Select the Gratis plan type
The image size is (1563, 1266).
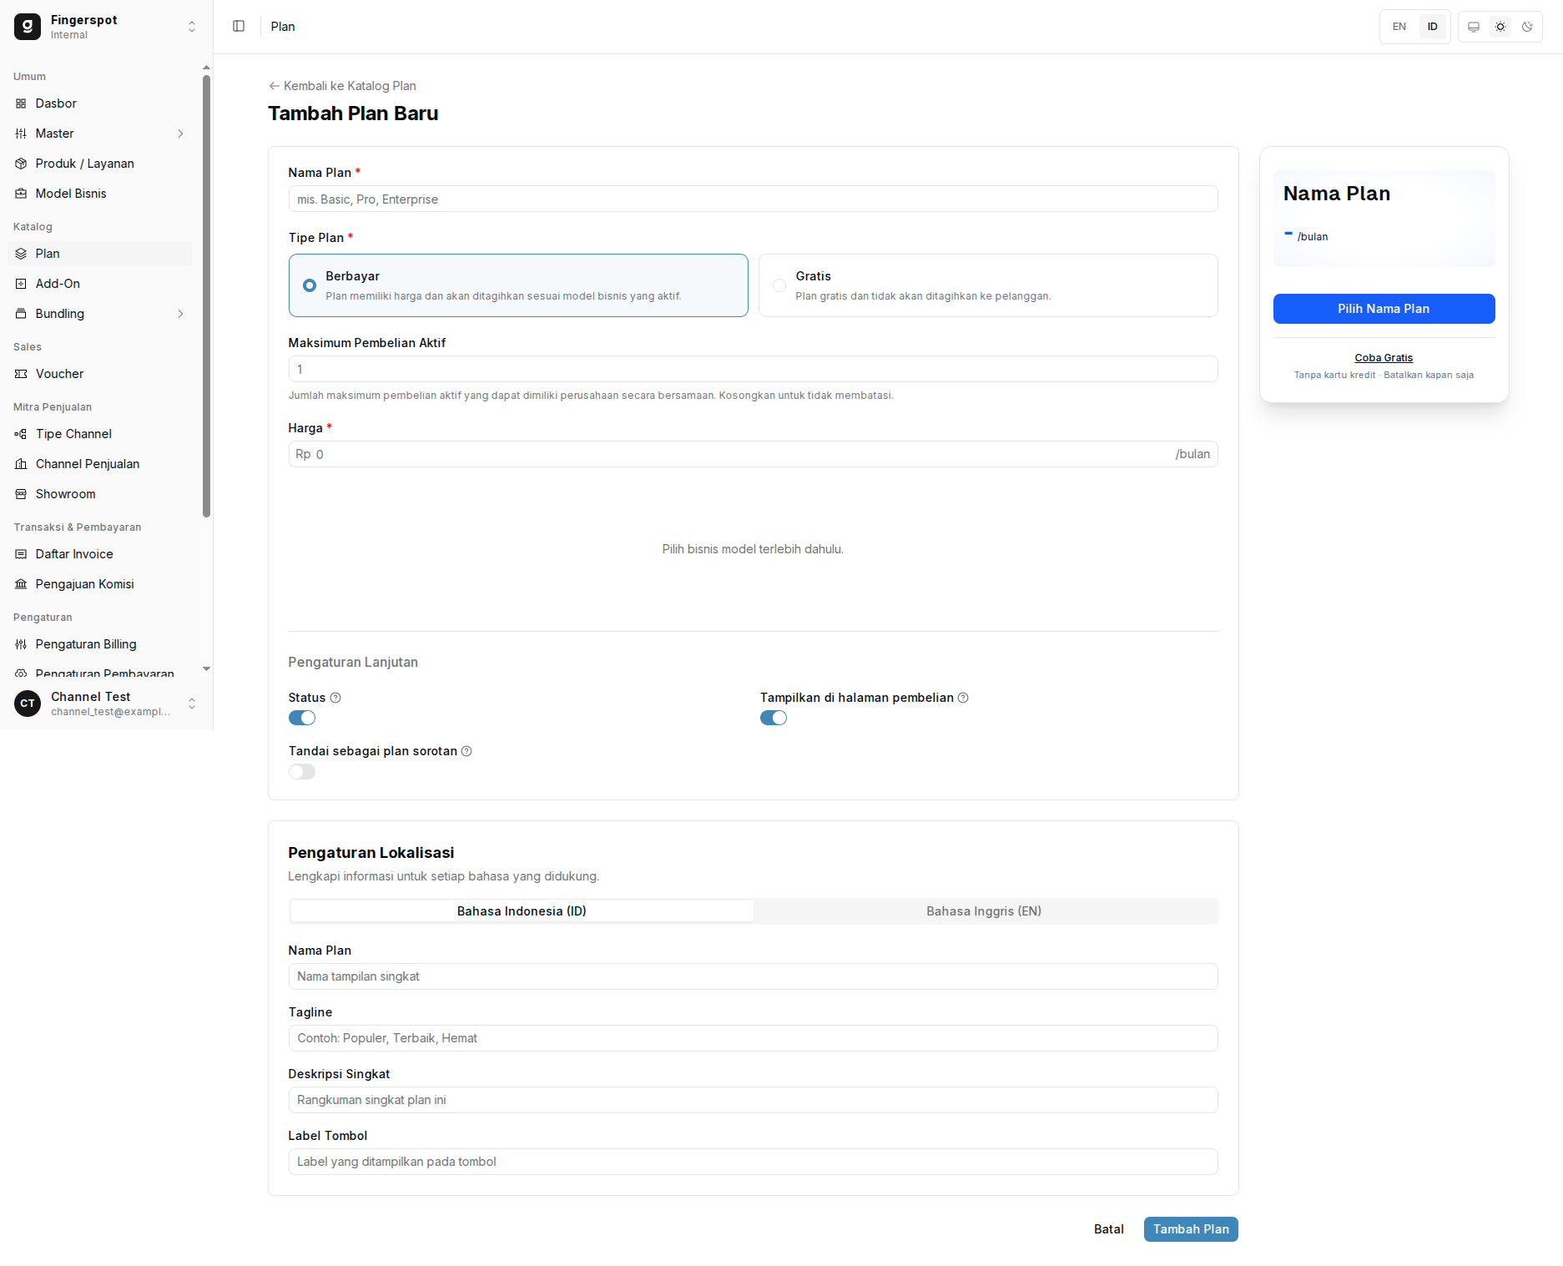988,285
